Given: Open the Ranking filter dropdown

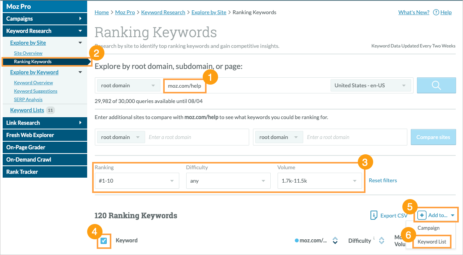Looking at the screenshot, I should (x=137, y=181).
